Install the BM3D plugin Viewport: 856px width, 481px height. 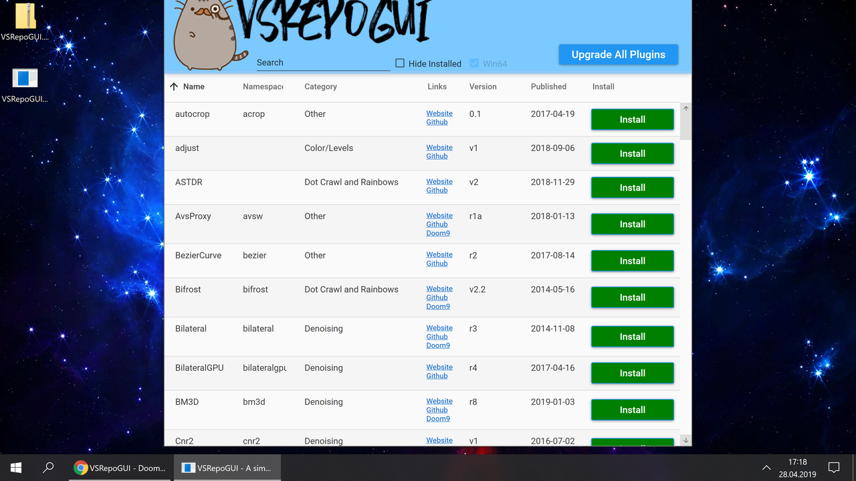coord(632,410)
